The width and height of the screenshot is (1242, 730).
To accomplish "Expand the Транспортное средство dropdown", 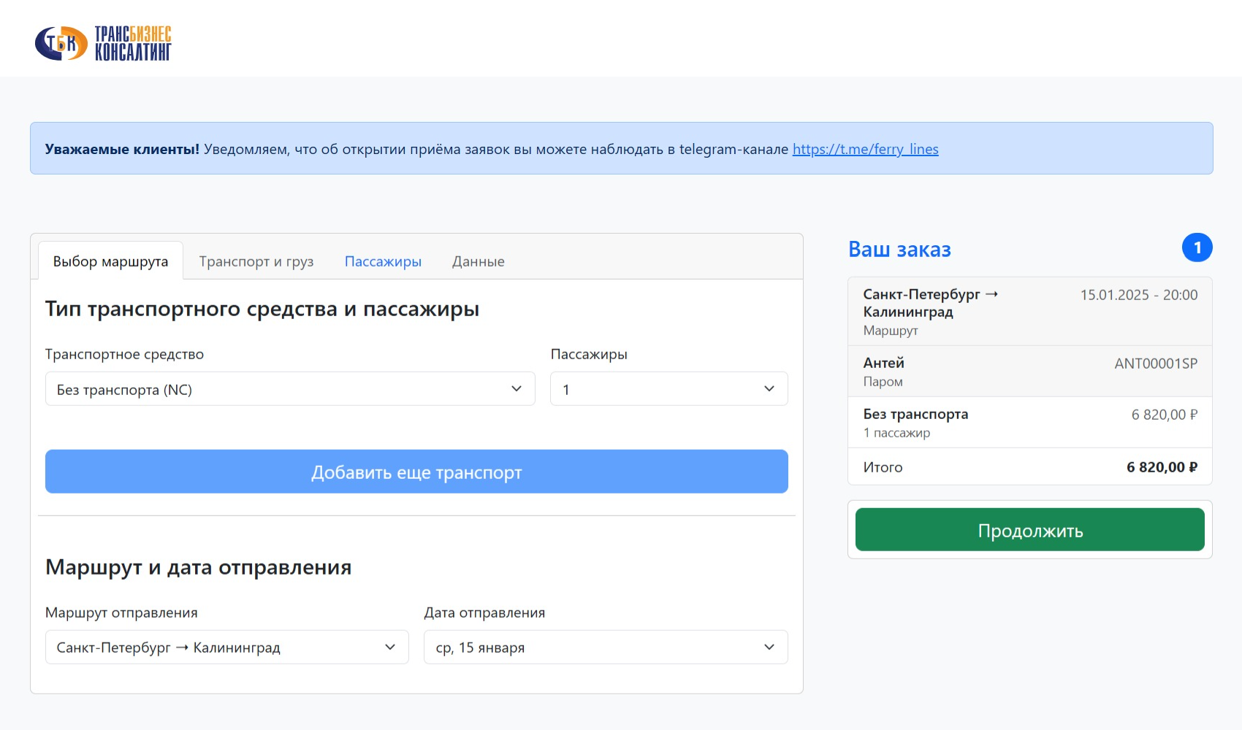I will (x=290, y=389).
